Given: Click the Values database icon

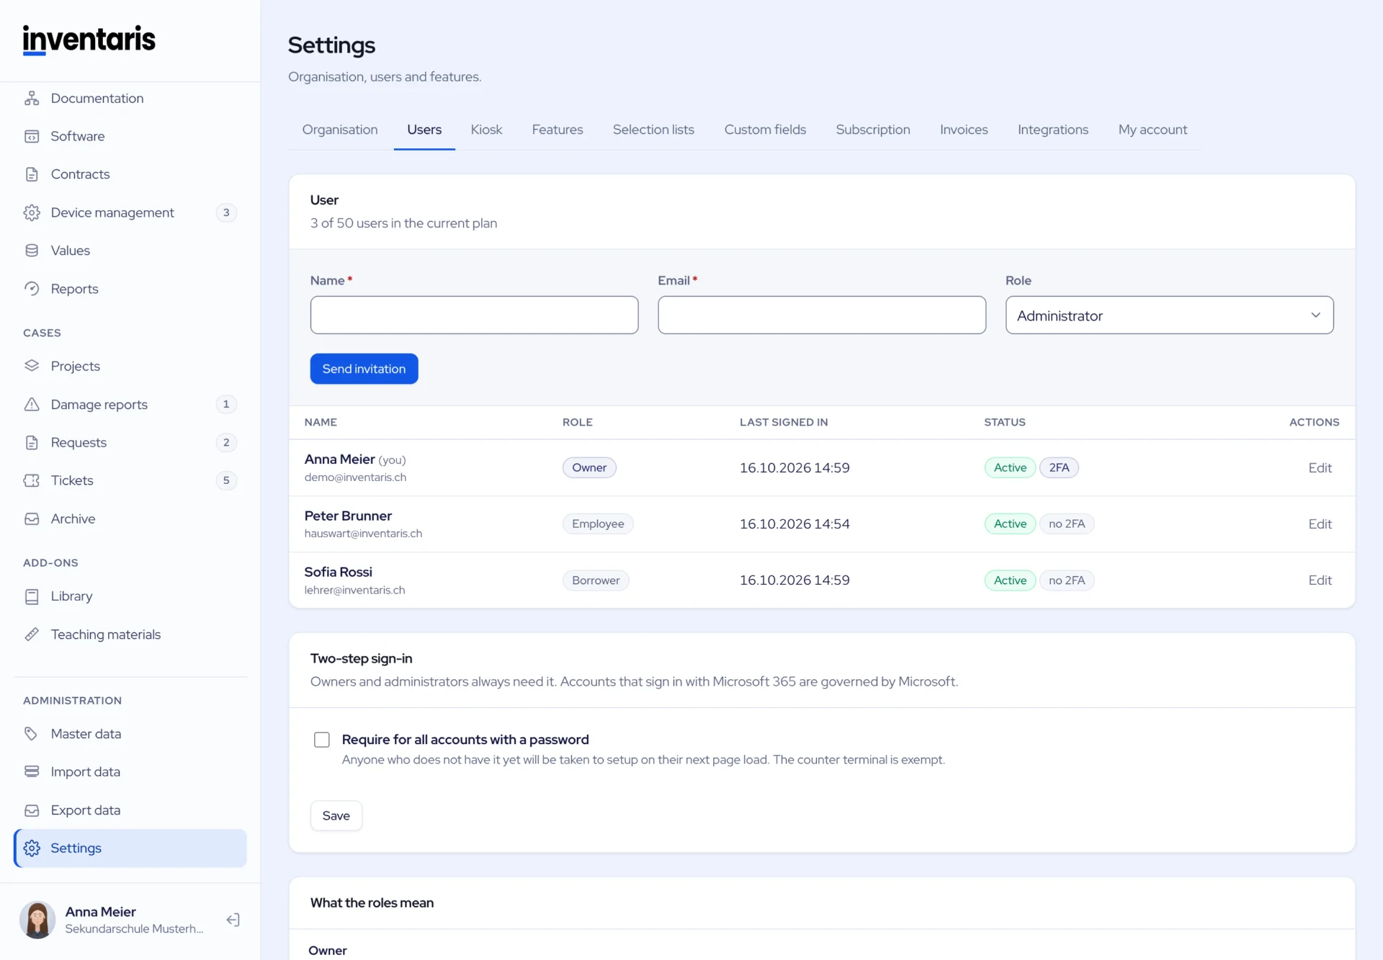Looking at the screenshot, I should tap(32, 251).
